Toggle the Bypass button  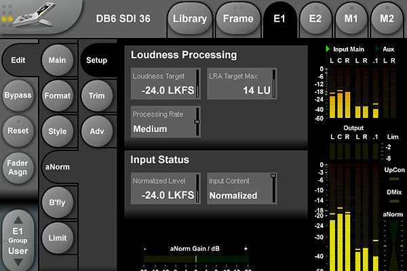click(x=18, y=95)
